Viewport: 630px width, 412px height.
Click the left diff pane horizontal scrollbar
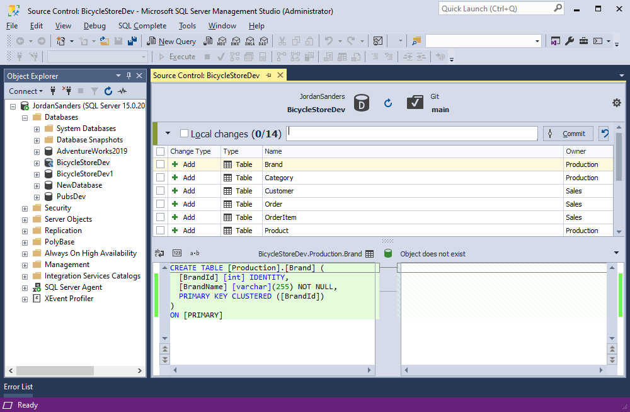point(272,370)
